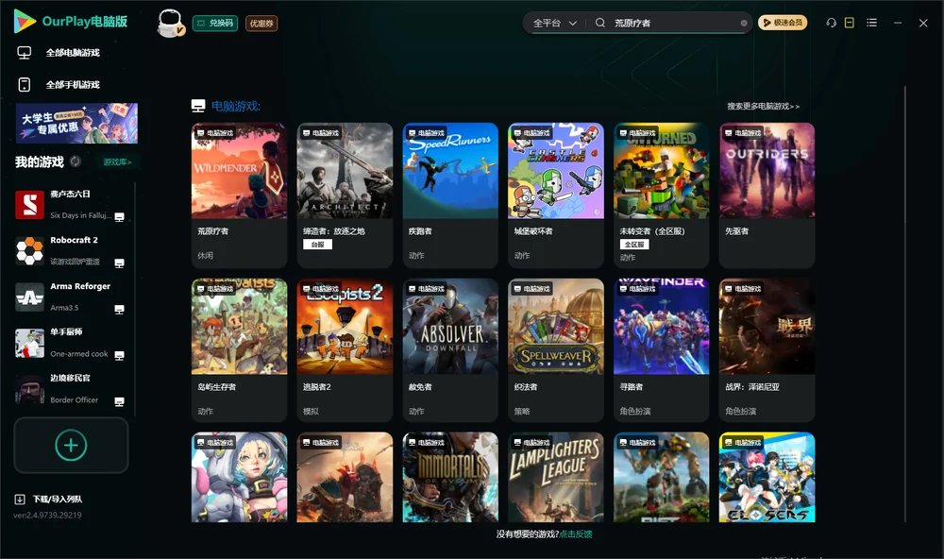Open the user avatar profile
944x559 pixels.
point(170,23)
